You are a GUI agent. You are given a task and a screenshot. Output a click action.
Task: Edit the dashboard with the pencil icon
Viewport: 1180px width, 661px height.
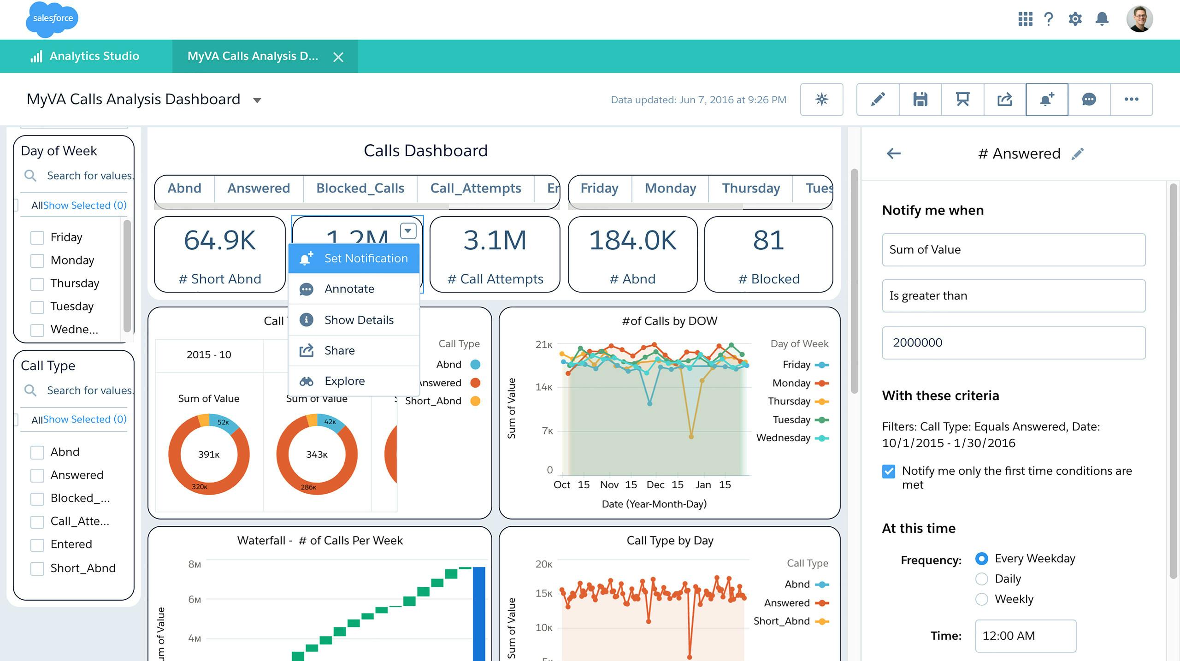878,100
